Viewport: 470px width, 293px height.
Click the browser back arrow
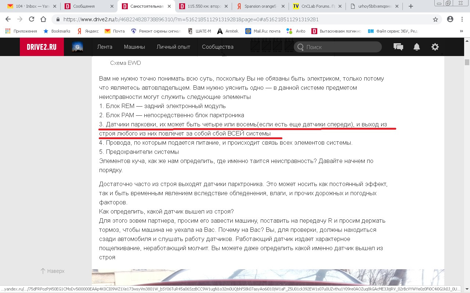8,19
